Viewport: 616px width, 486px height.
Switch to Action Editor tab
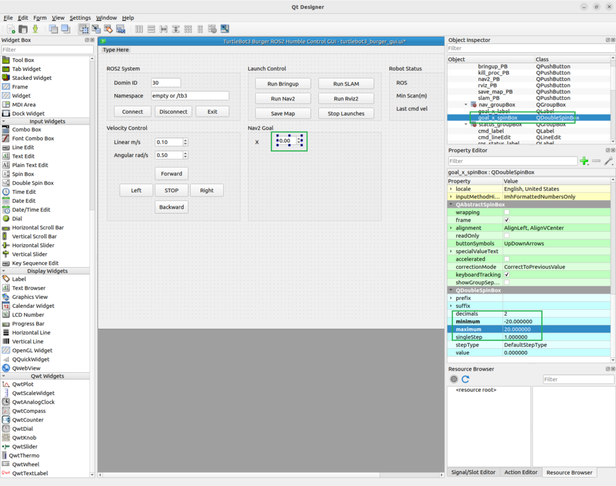point(520,472)
